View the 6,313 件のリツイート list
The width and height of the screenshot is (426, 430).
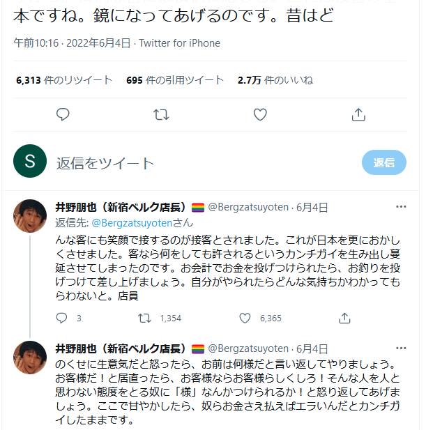(x=64, y=80)
